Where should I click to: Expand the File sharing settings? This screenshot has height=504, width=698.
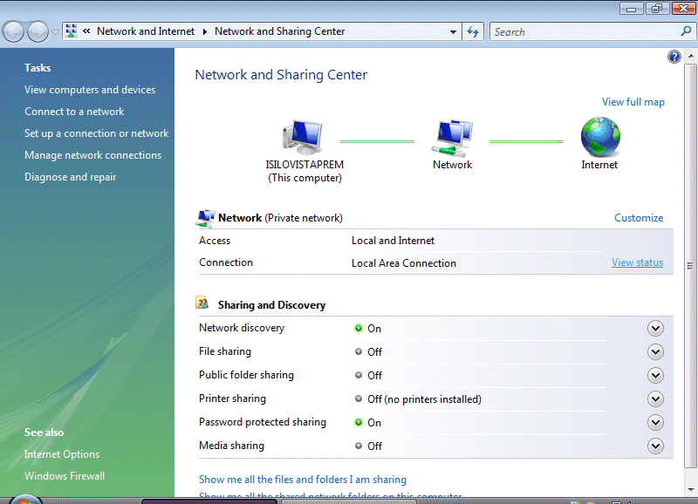click(x=656, y=352)
